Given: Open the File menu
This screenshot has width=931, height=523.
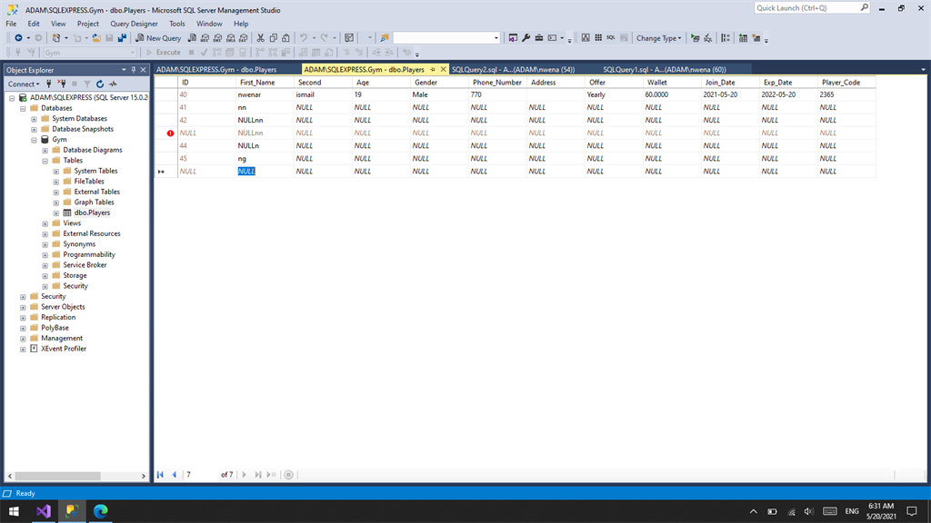Looking at the screenshot, I should pos(11,24).
